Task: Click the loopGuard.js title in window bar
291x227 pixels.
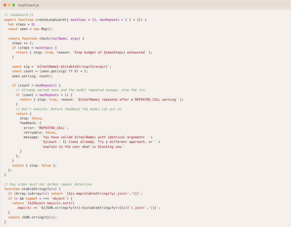Action: 28,5
